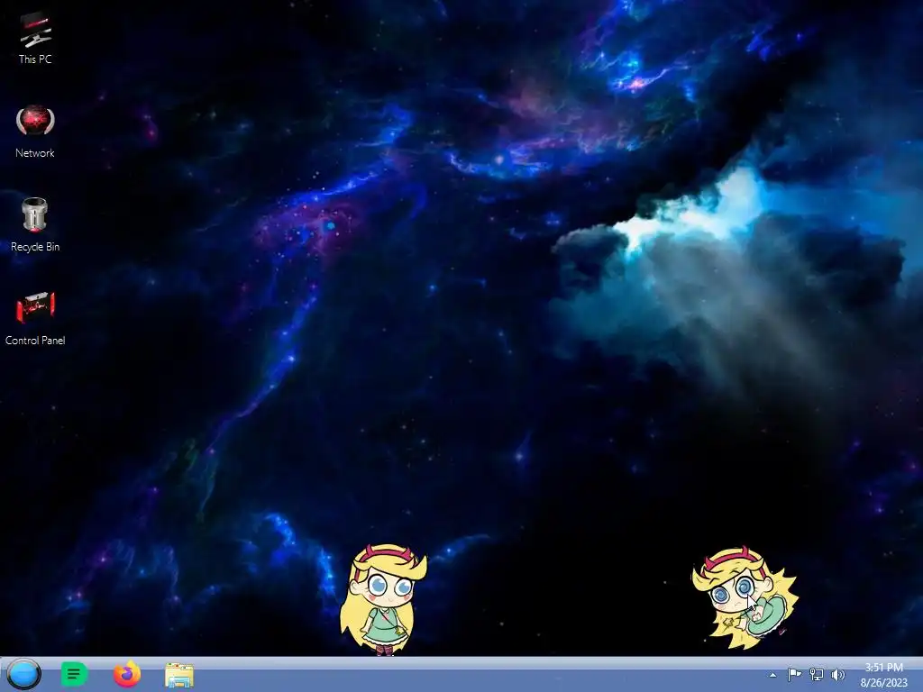This screenshot has width=923, height=692.
Task: Select the 'Network' label text
Action: [35, 152]
